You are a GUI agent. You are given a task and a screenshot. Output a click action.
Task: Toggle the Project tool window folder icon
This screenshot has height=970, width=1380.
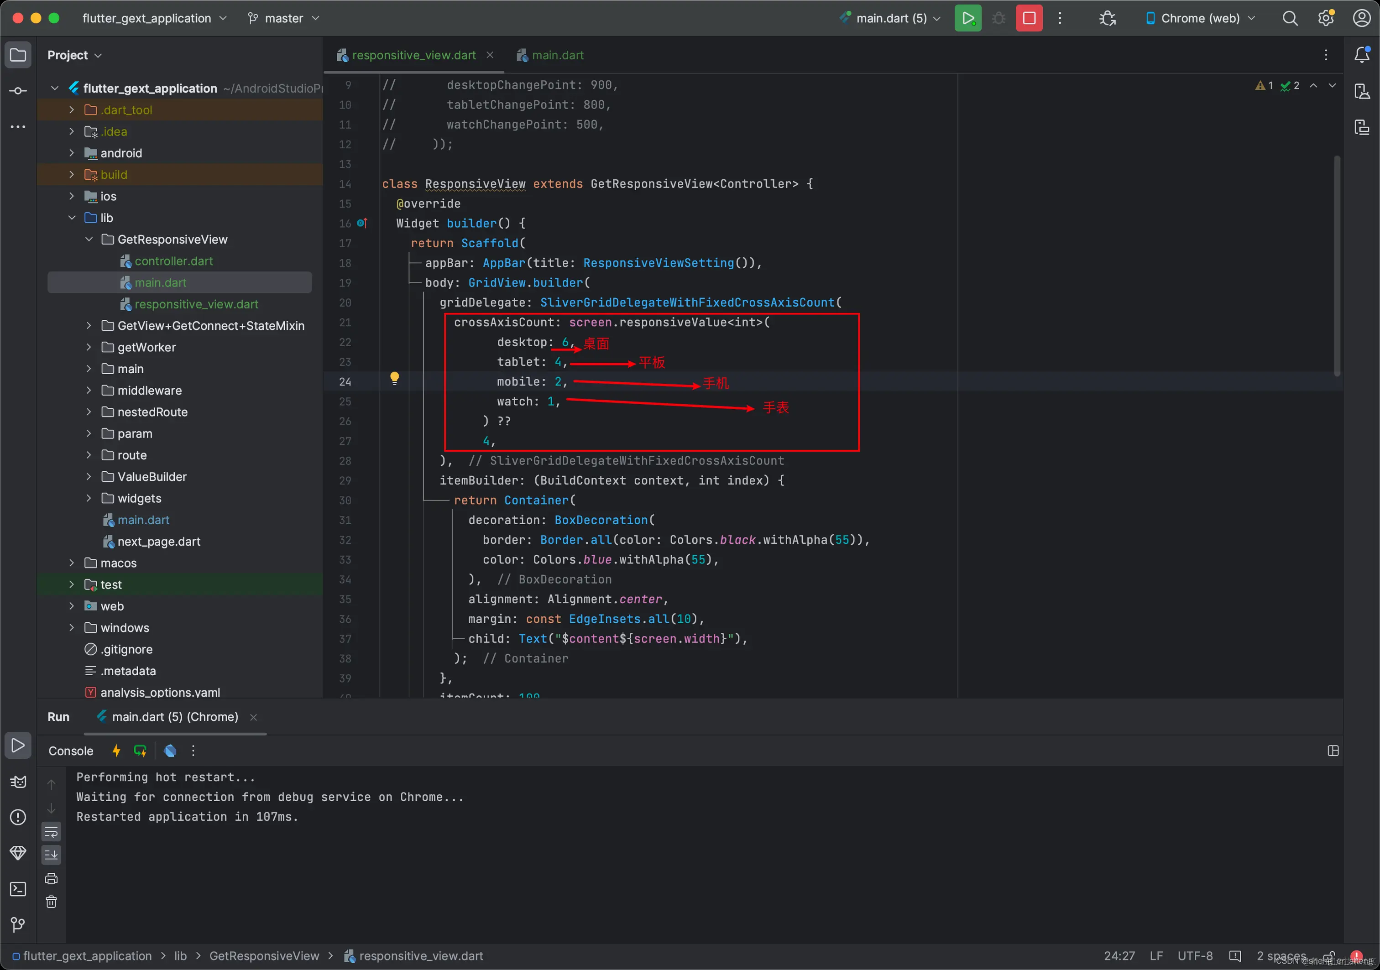[x=18, y=55]
